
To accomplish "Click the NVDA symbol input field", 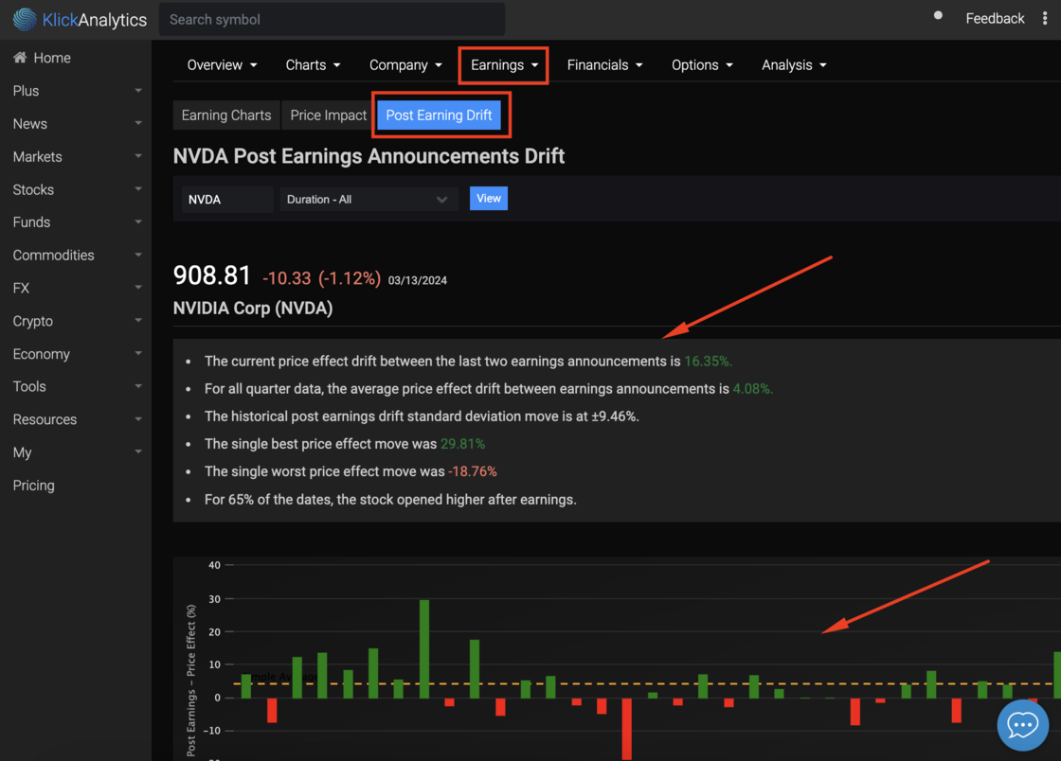I will coord(226,200).
